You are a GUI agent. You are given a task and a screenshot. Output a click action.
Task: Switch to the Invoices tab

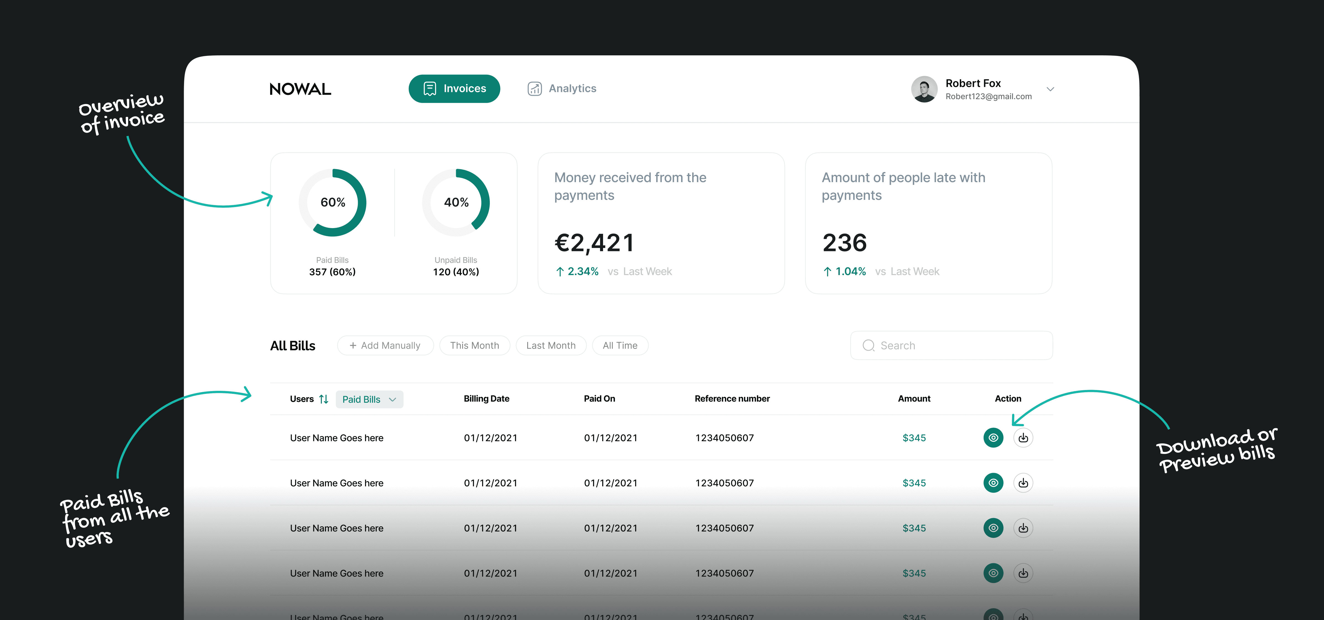(x=454, y=88)
